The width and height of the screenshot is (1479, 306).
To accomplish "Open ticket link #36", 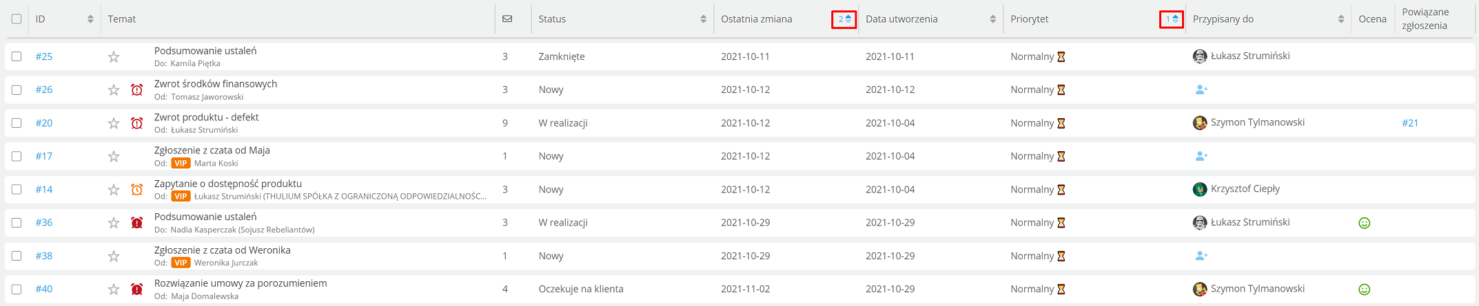I will point(44,223).
